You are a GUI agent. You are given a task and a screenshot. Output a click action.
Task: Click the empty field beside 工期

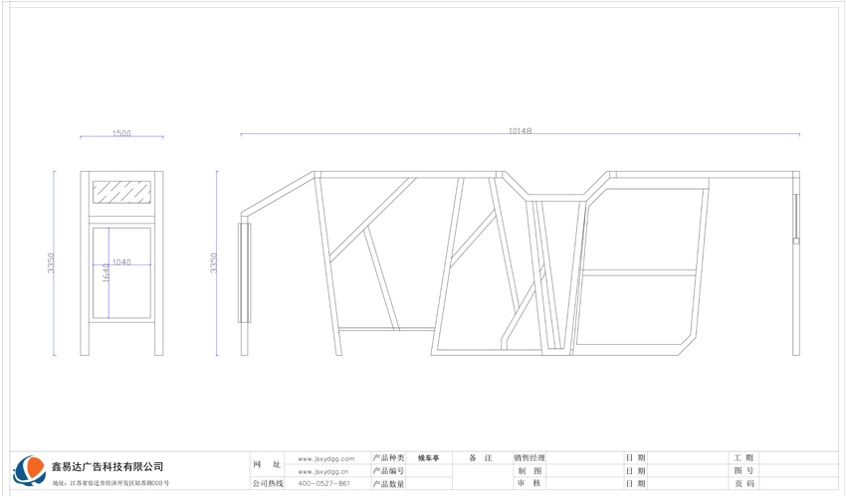tap(798, 458)
